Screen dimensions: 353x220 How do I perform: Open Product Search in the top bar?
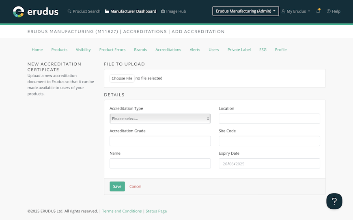pyautogui.click(x=84, y=11)
